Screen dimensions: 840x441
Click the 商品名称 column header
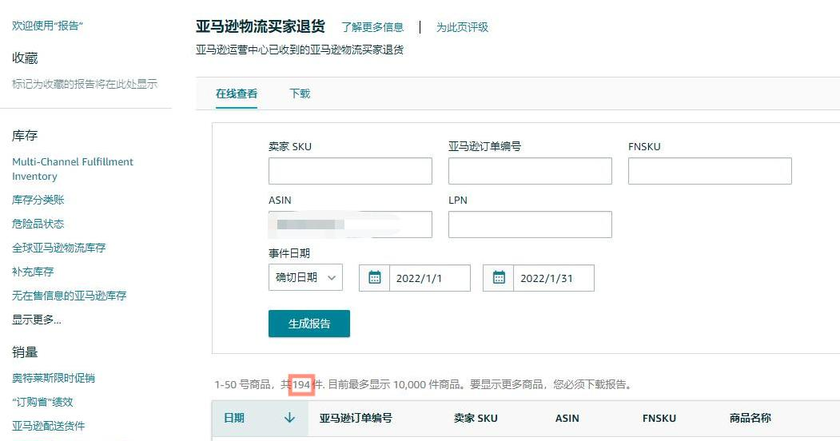(x=750, y=418)
